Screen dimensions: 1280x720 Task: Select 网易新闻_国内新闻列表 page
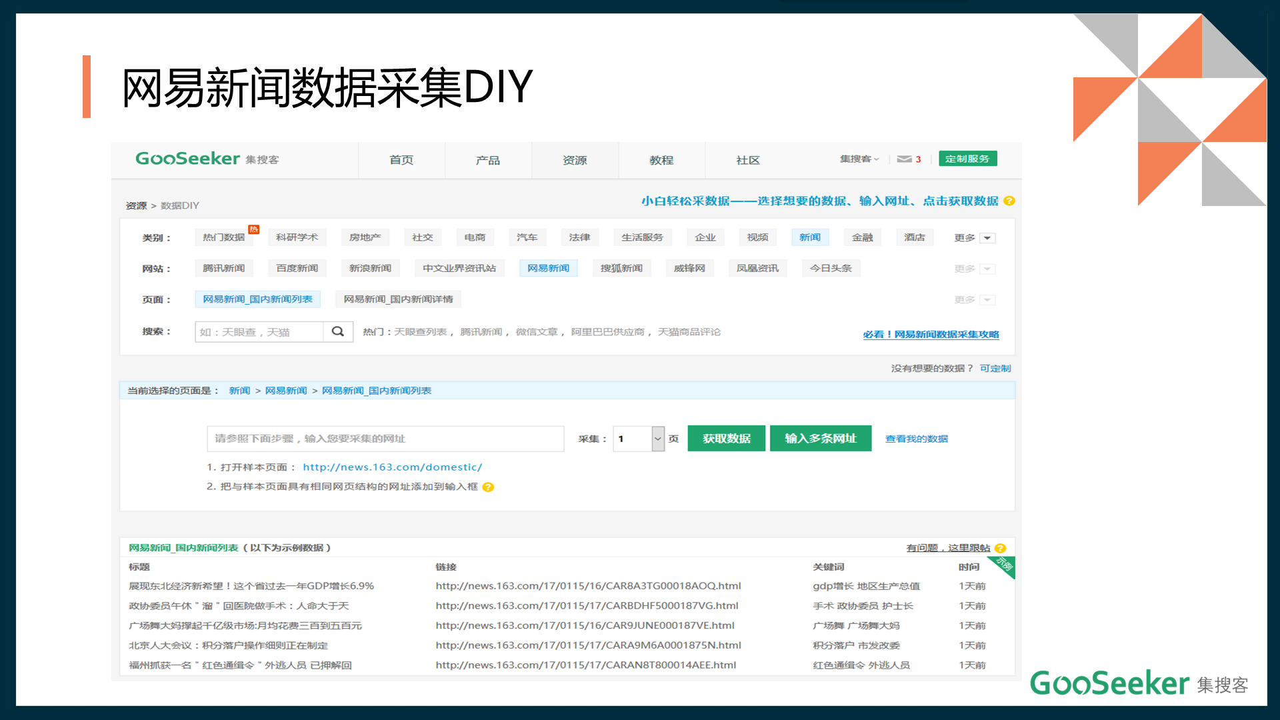pos(258,299)
